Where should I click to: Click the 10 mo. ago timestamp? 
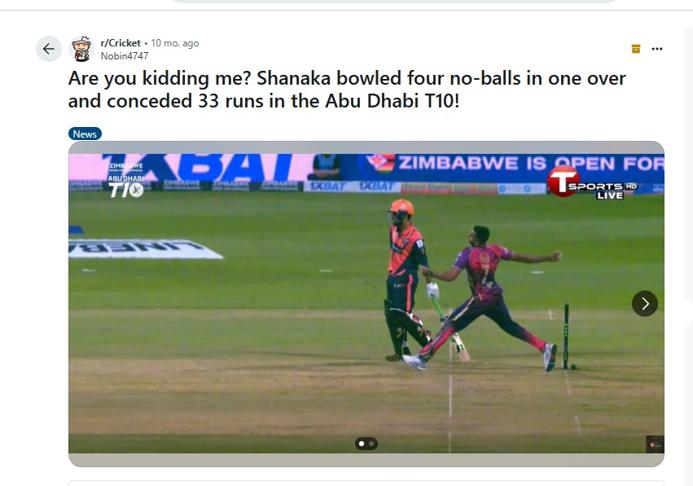coord(174,43)
